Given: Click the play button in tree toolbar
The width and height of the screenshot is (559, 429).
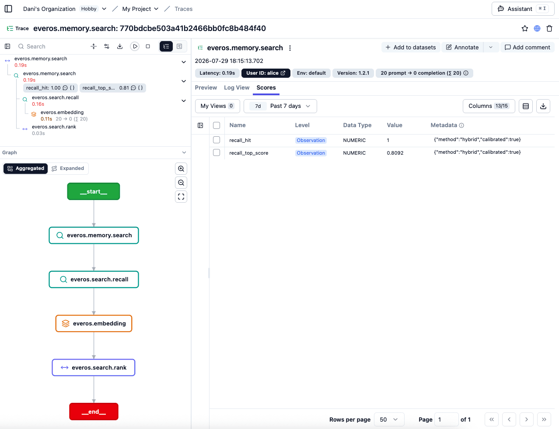Looking at the screenshot, I should (135, 46).
